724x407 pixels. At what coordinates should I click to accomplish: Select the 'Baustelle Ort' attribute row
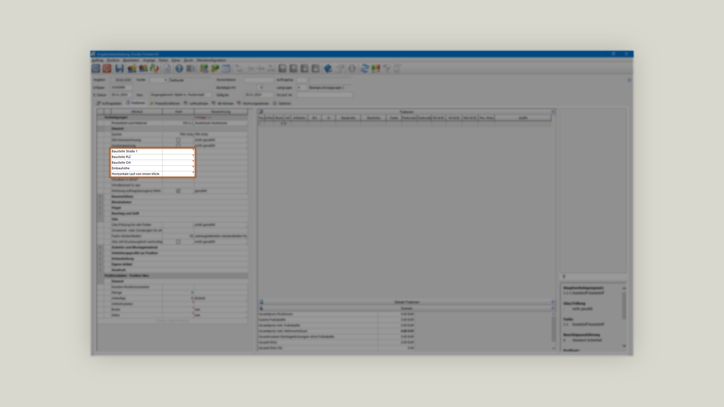point(152,162)
